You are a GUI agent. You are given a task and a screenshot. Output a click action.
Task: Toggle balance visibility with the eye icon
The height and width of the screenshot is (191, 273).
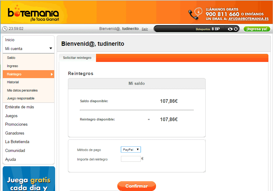tap(230, 29)
